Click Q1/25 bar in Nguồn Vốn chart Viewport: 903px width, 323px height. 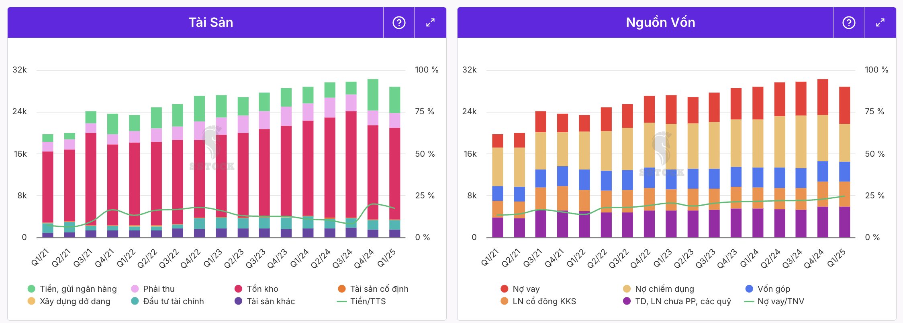(x=844, y=162)
